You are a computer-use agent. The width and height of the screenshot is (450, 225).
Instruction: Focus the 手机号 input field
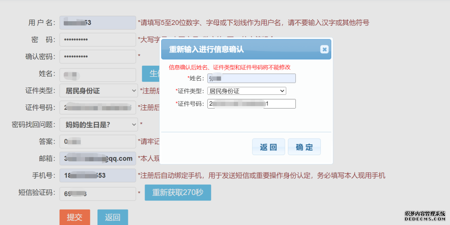click(97, 176)
